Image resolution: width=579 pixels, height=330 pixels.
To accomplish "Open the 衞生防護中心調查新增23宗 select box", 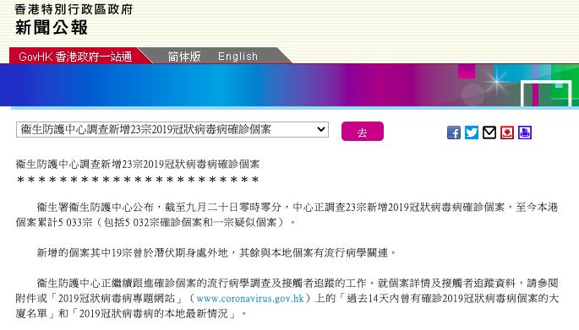I will 172,129.
